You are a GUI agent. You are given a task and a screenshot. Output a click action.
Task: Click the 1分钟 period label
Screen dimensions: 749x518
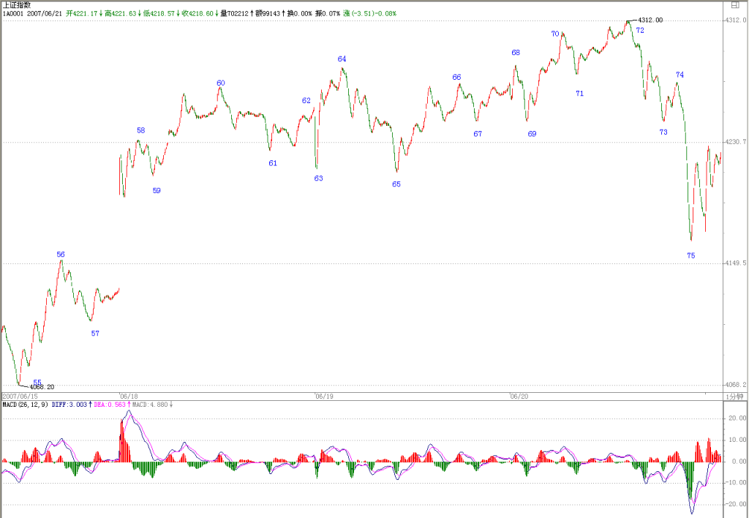734,397
